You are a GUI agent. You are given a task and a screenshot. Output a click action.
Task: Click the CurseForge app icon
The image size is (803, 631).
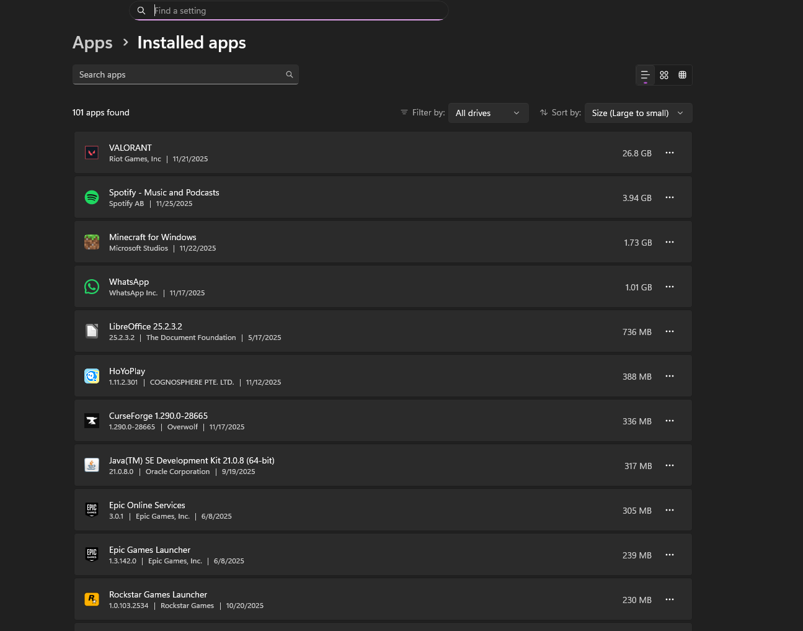(92, 421)
